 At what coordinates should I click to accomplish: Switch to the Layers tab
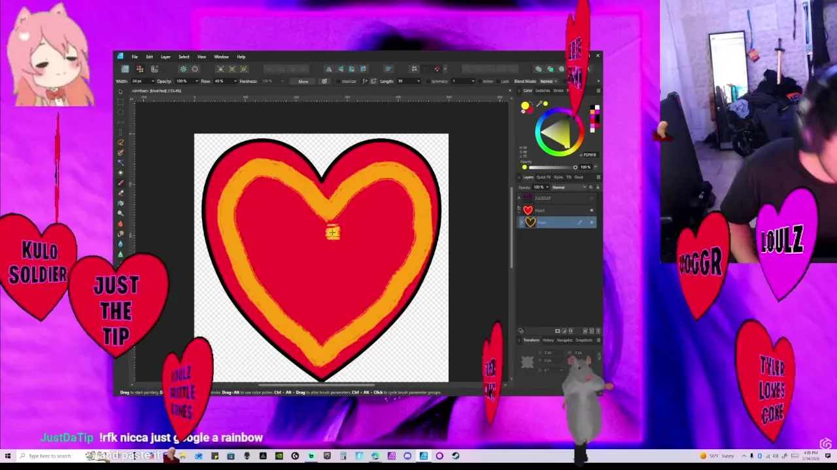pyautogui.click(x=529, y=178)
